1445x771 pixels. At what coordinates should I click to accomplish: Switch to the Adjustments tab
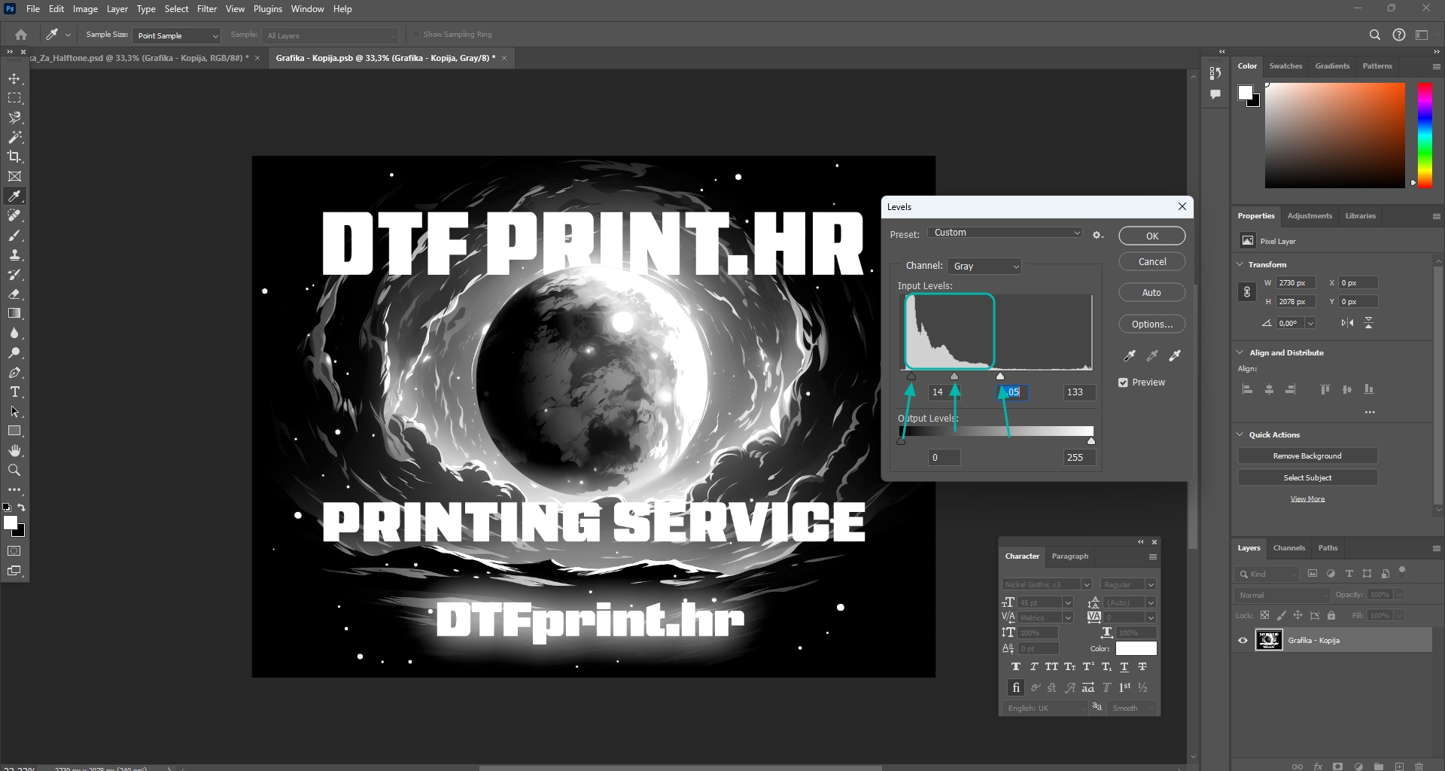1310,216
